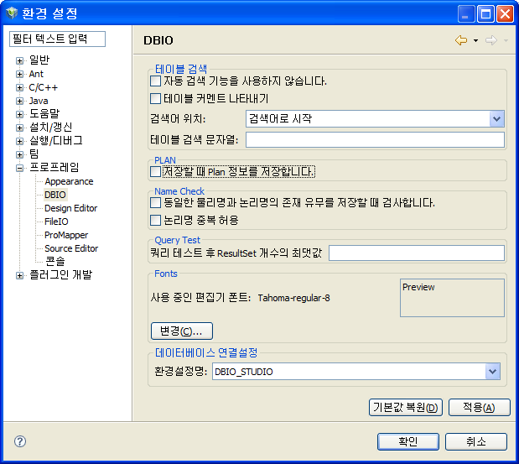
Task: Select Appearance in the preferences tree
Action: click(69, 181)
